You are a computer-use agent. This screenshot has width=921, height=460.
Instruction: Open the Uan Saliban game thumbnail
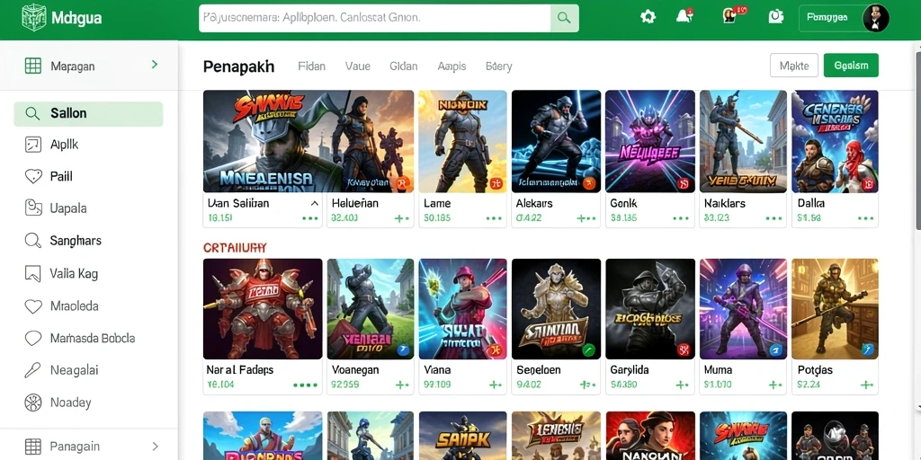coord(308,141)
